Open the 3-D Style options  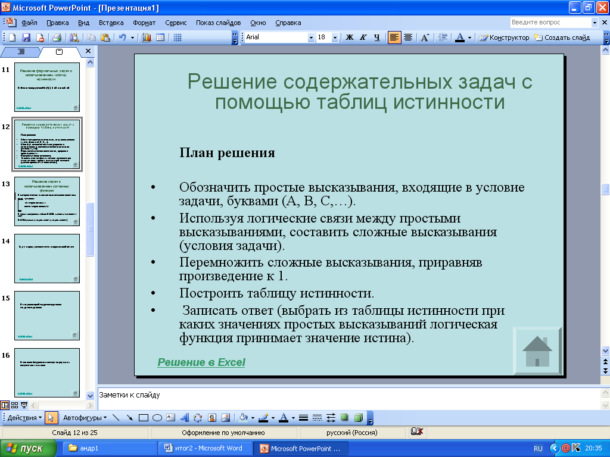358,418
